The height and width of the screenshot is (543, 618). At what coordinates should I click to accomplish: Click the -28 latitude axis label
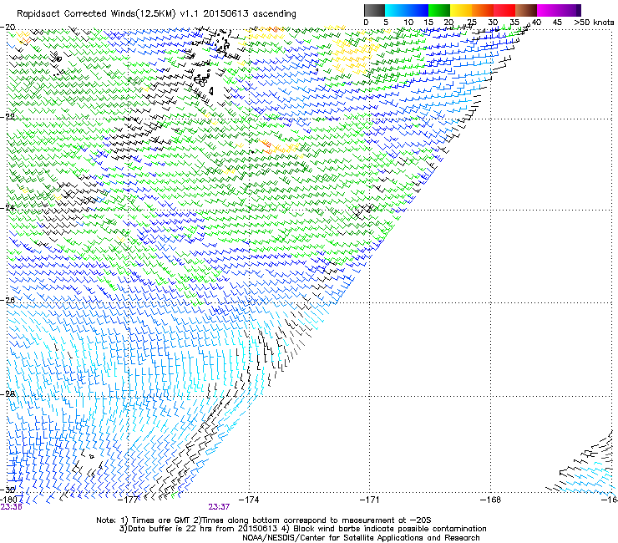8,393
